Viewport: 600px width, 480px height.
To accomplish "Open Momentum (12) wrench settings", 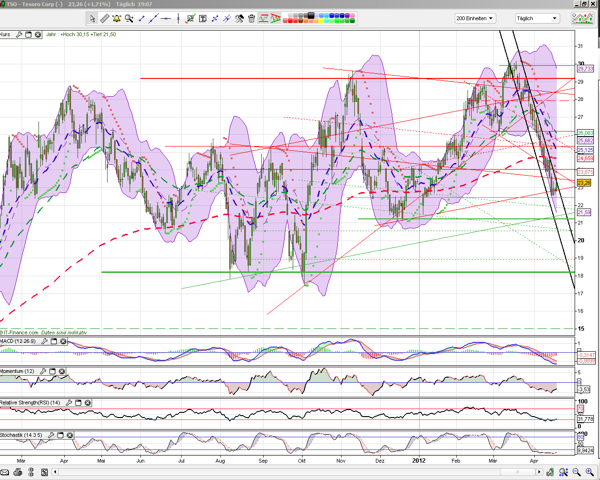I will click(43, 371).
